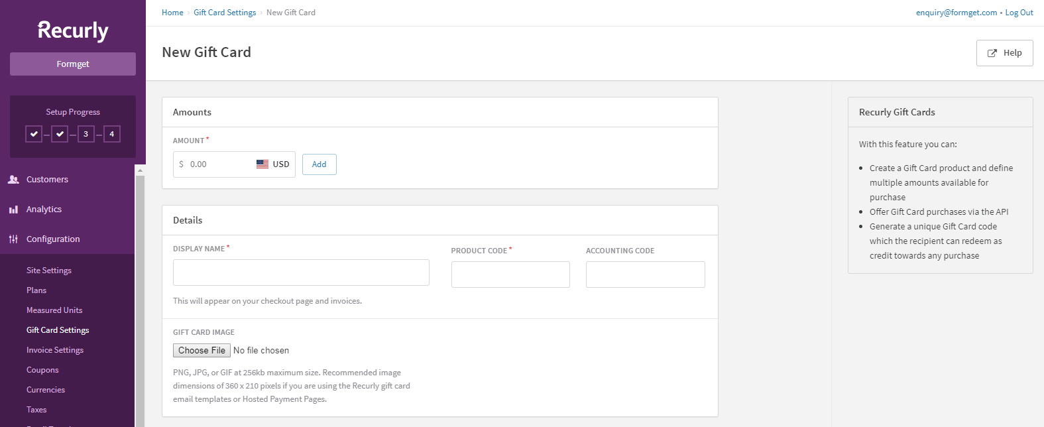1044x427 pixels.
Task: Click Log Out link
Action: click(x=1019, y=13)
